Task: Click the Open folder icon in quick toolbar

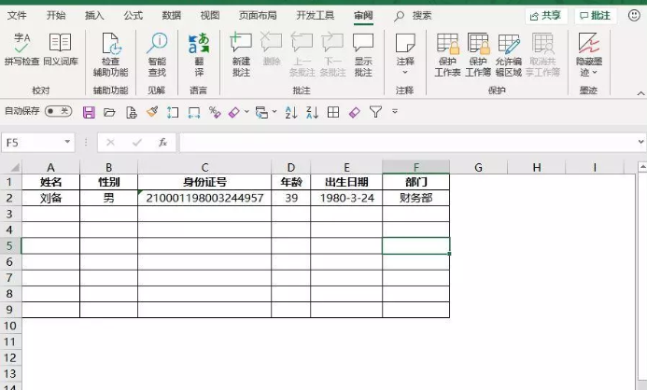Action: click(x=109, y=112)
